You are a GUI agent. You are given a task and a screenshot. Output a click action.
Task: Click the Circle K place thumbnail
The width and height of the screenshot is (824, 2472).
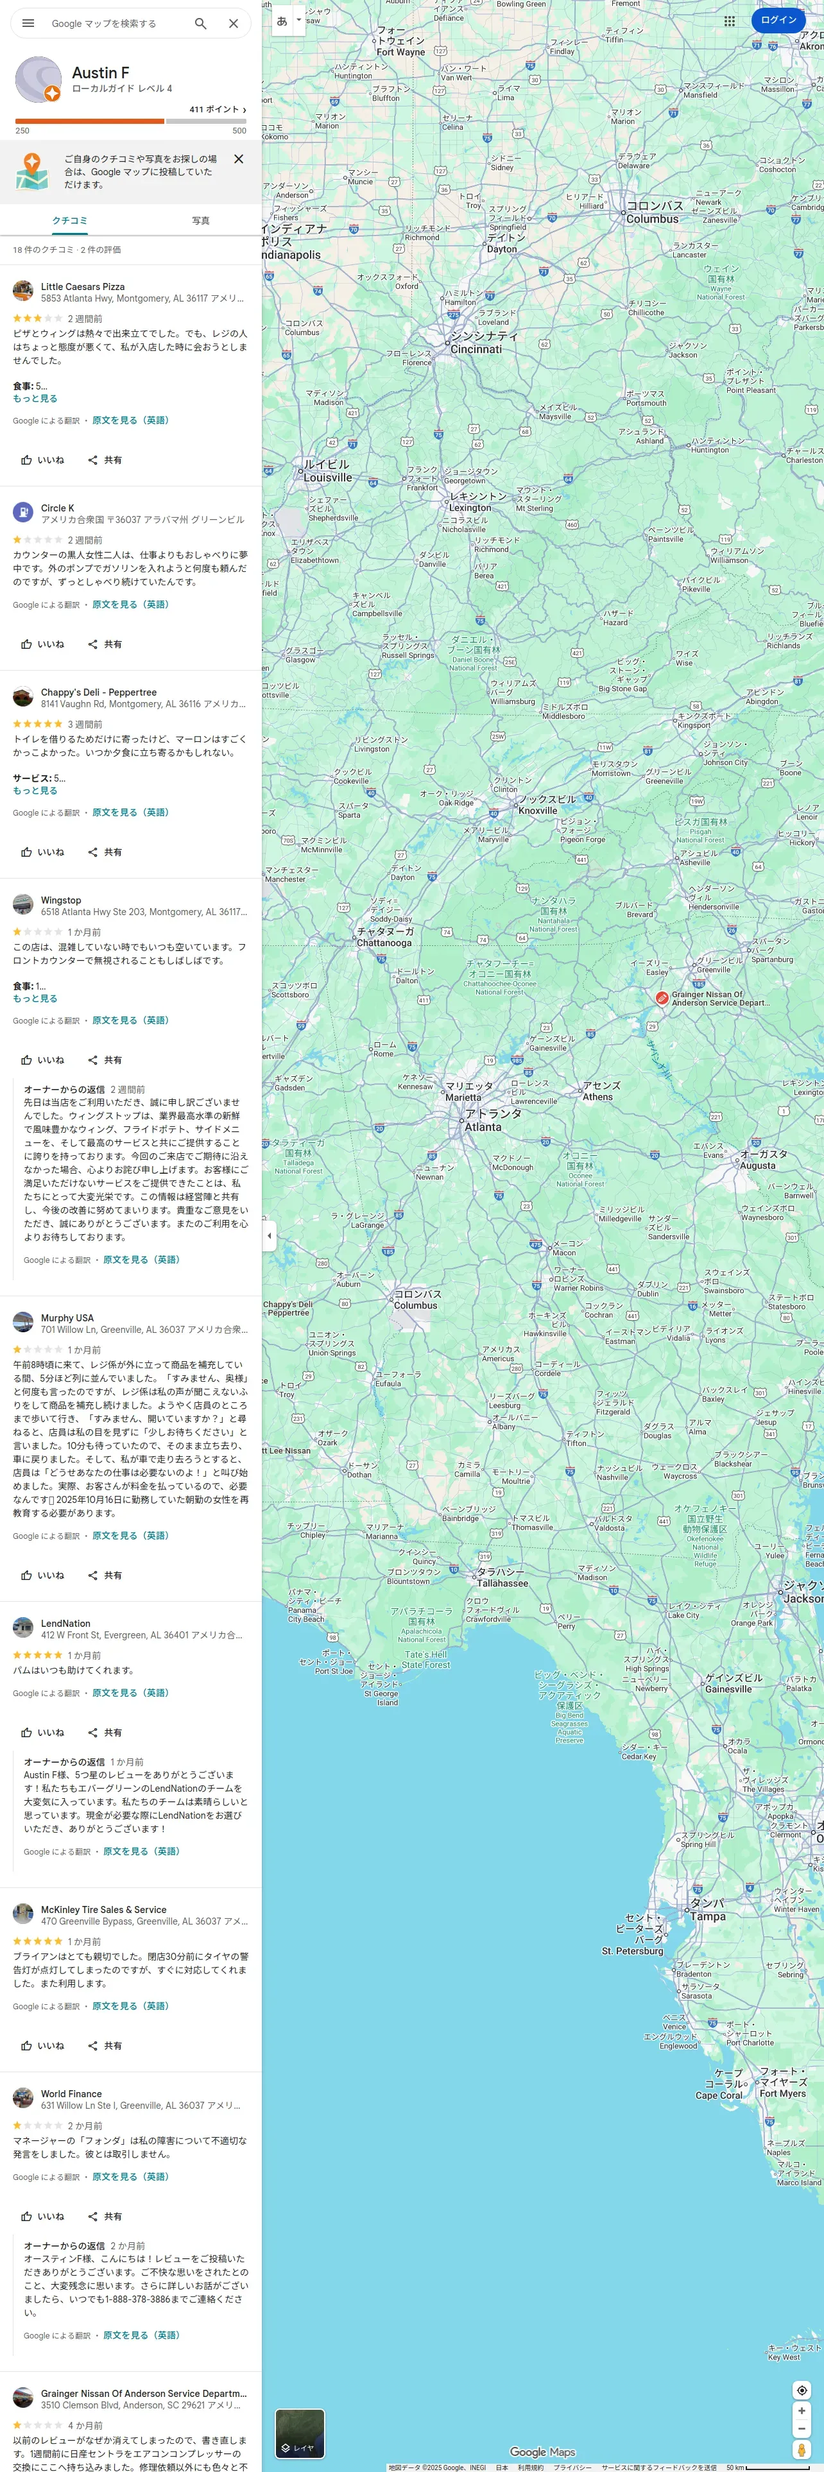[x=23, y=513]
